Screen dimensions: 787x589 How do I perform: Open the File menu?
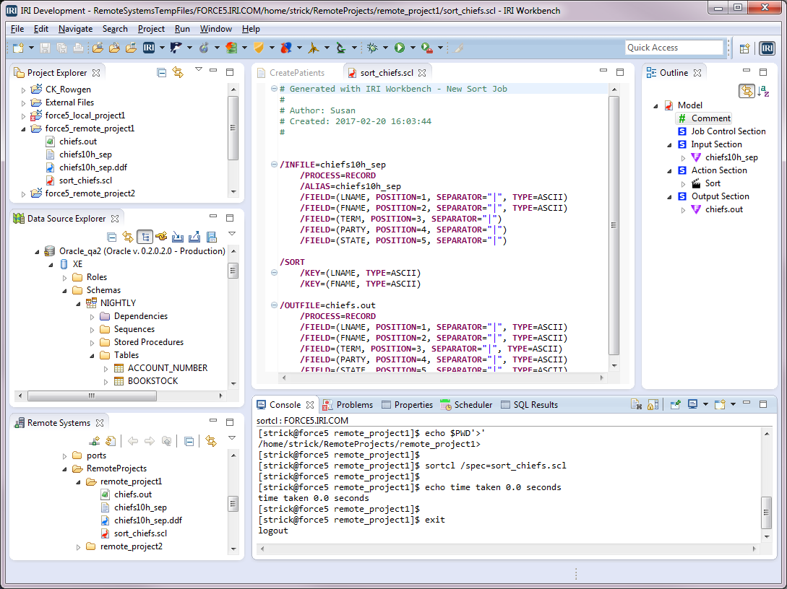click(x=17, y=29)
